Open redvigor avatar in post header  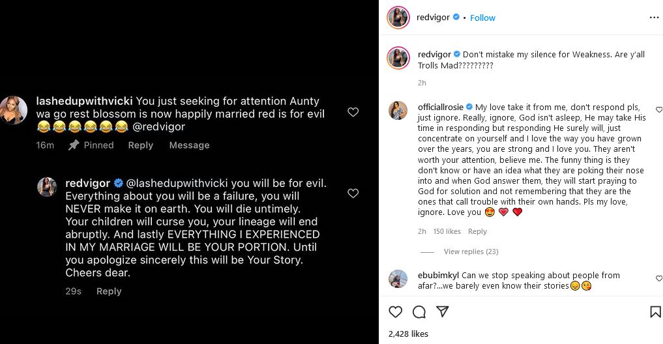click(398, 18)
